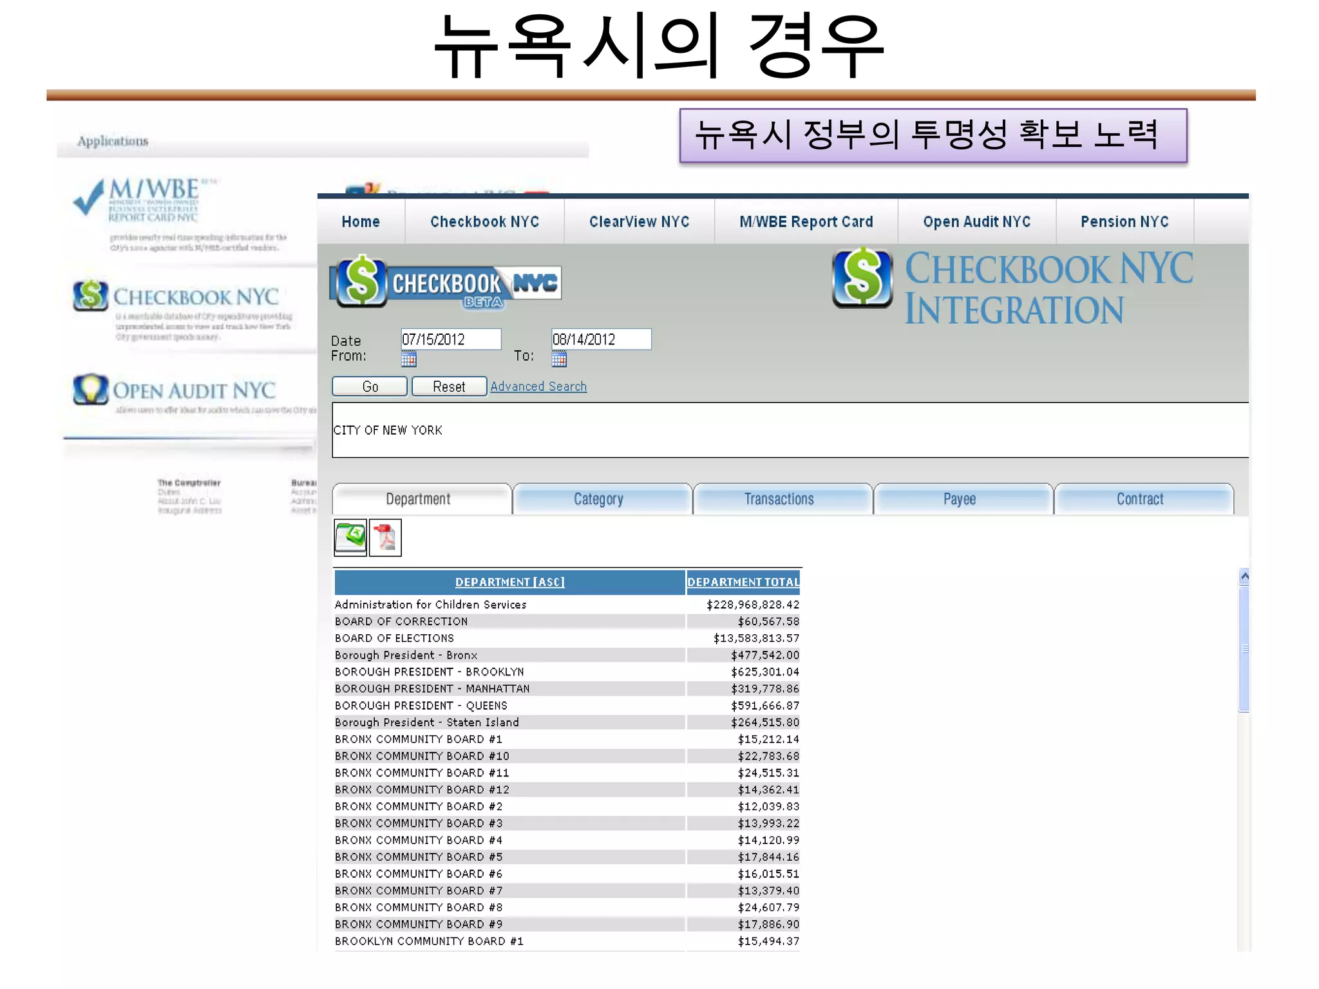Select the BOARD OF CORRECTION row
Viewport: 1319px width, 989px height.
(x=567, y=621)
